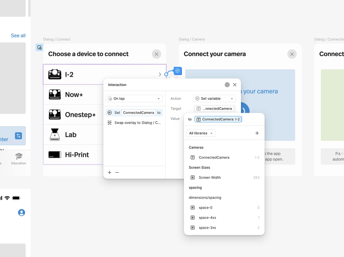Image resolution: width=344 pixels, height=257 pixels.
Task: Click the I-2 camera thumbnail image
Action: pyautogui.click(x=54, y=74)
